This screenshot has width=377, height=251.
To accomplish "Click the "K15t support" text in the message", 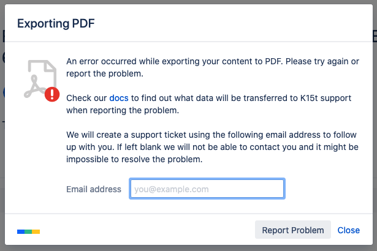I will click(332, 98).
